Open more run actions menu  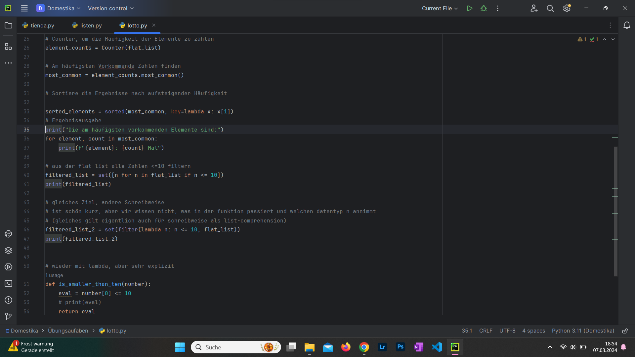pos(498,8)
